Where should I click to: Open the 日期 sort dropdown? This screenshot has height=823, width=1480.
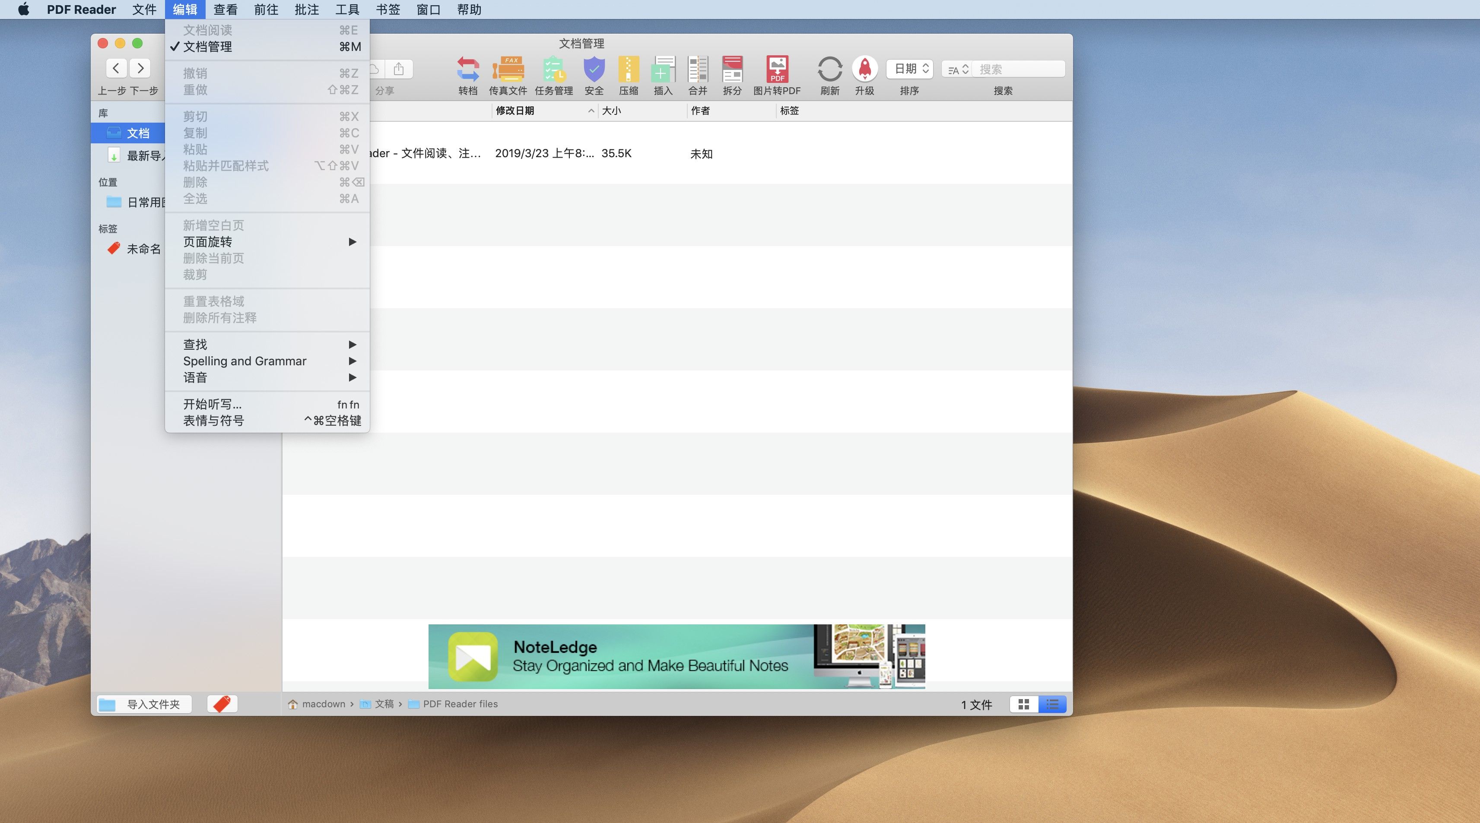point(909,69)
